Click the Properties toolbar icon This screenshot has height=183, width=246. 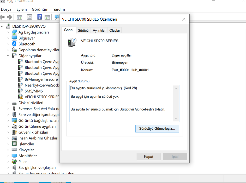[x=29, y=17]
